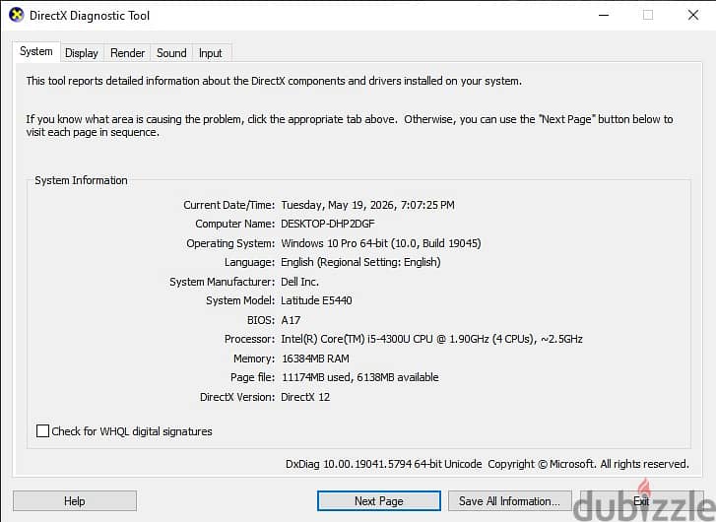Open the Render tab

point(127,53)
